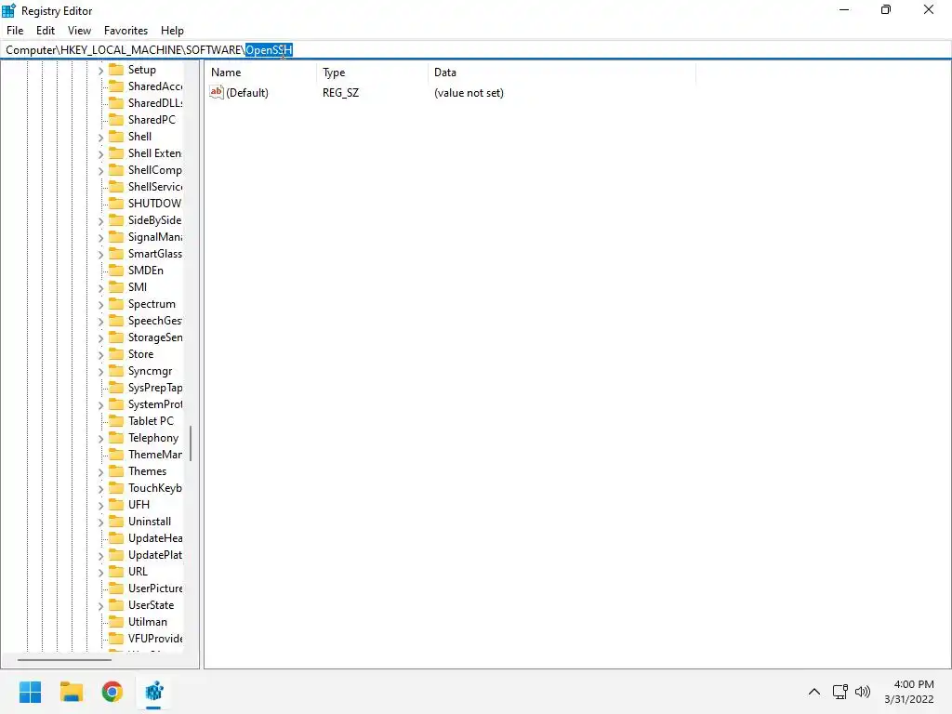Click the (Default) string value icon
Viewport: 952px width, 714px height.
(216, 92)
